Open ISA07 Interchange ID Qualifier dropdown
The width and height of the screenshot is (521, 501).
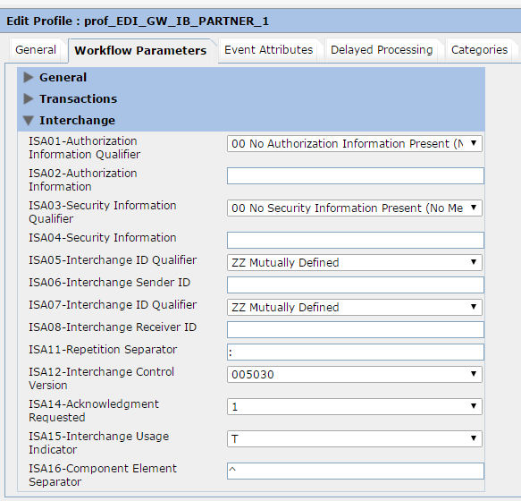(355, 307)
